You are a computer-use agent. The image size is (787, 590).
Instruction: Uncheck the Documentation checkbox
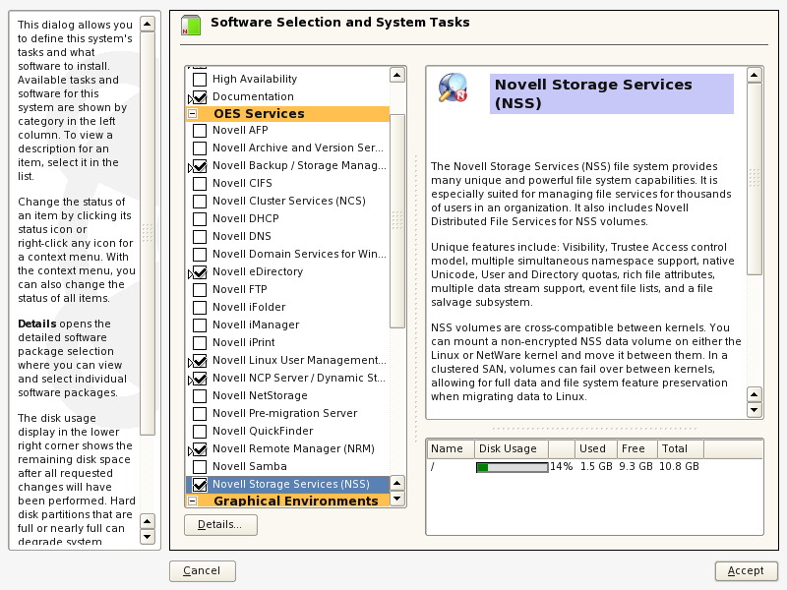201,95
